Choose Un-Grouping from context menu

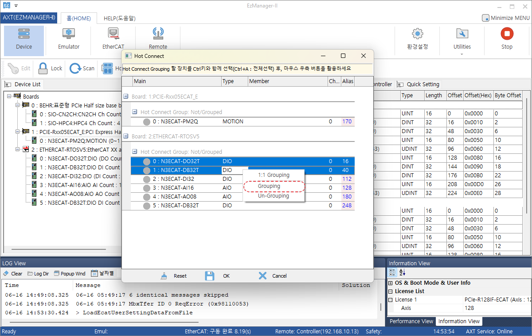(x=274, y=196)
